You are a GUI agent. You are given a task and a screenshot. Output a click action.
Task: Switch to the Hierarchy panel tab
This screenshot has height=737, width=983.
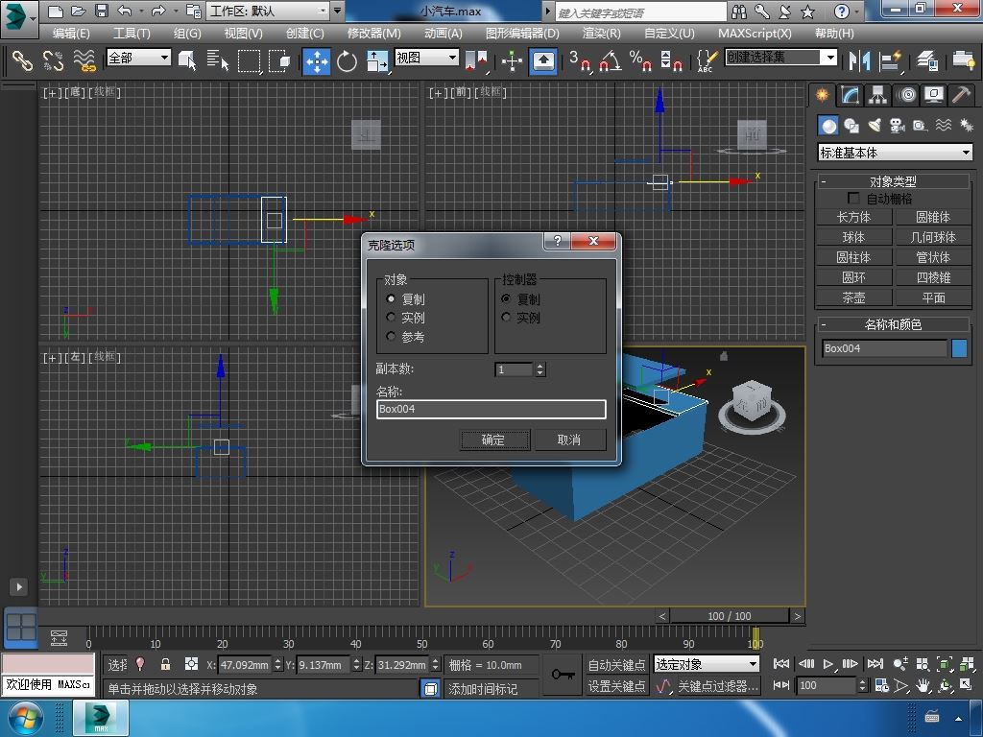tap(877, 95)
